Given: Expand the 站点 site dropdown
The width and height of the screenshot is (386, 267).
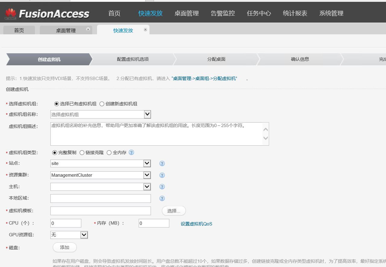Looking at the screenshot, I should click(x=147, y=163).
